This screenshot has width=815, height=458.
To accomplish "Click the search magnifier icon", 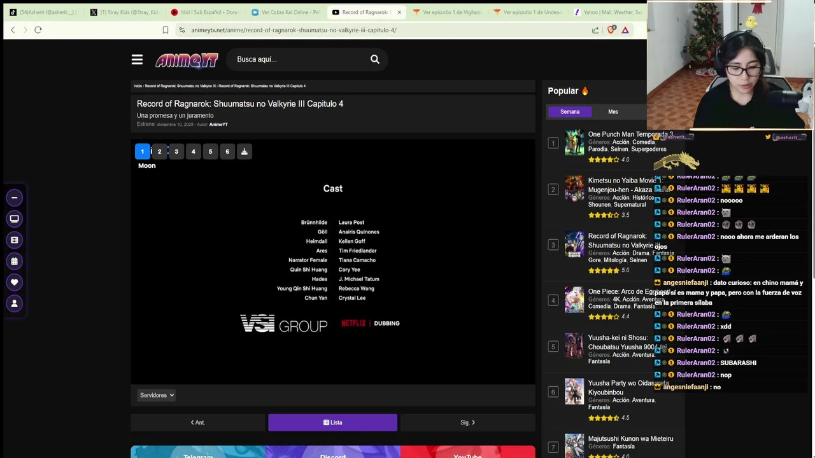I will coord(375,59).
